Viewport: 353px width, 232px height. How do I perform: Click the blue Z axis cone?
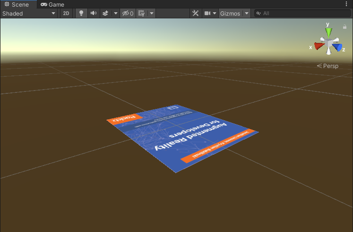(x=337, y=47)
